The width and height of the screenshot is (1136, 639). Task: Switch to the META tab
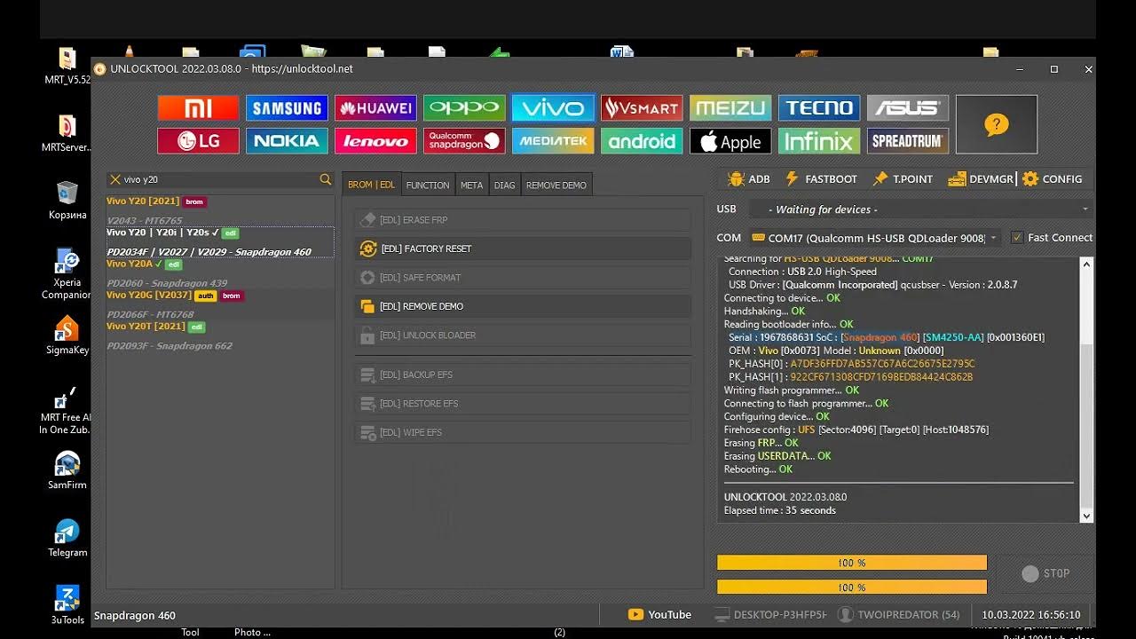[x=472, y=185]
